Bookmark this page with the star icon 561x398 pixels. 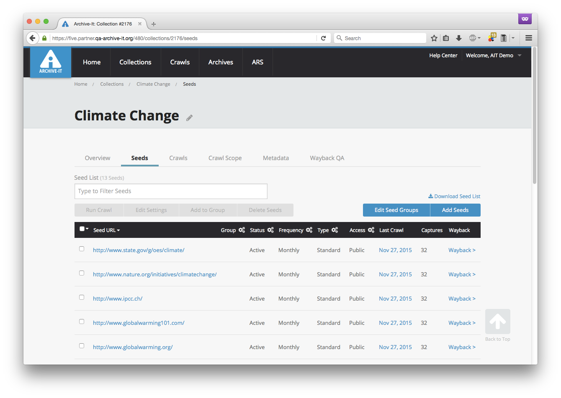pyautogui.click(x=434, y=38)
